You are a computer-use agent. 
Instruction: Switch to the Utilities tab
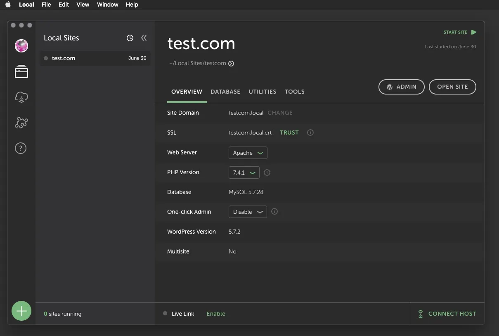pyautogui.click(x=263, y=92)
